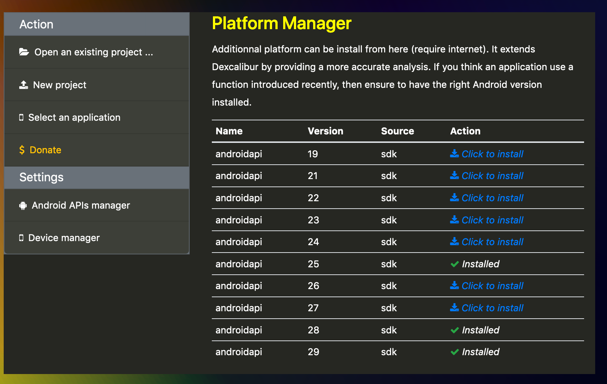Click the Installed label for version 25
Viewport: 607px width, 384px height.
click(x=481, y=264)
